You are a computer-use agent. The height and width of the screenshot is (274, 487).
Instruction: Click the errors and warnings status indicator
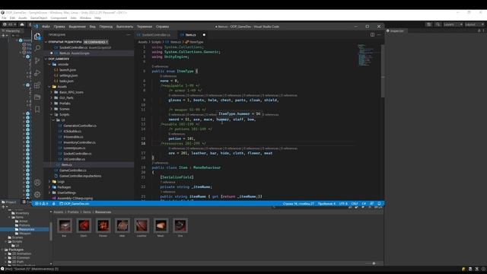pyautogui.click(x=41, y=204)
